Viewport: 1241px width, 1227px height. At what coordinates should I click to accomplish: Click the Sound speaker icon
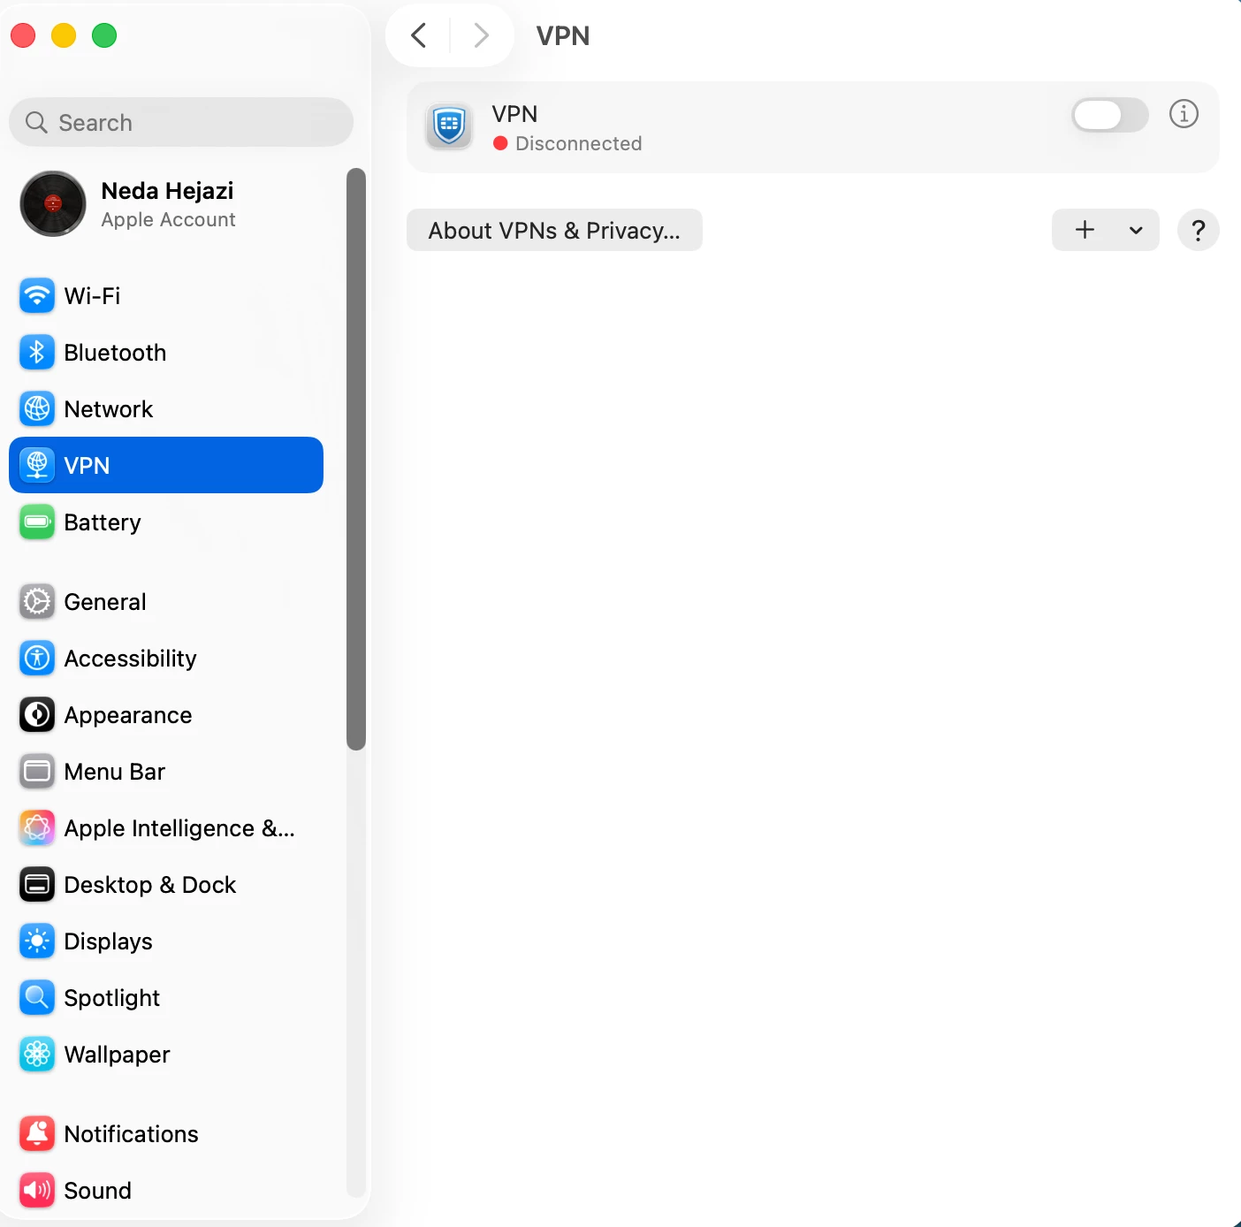click(37, 1191)
